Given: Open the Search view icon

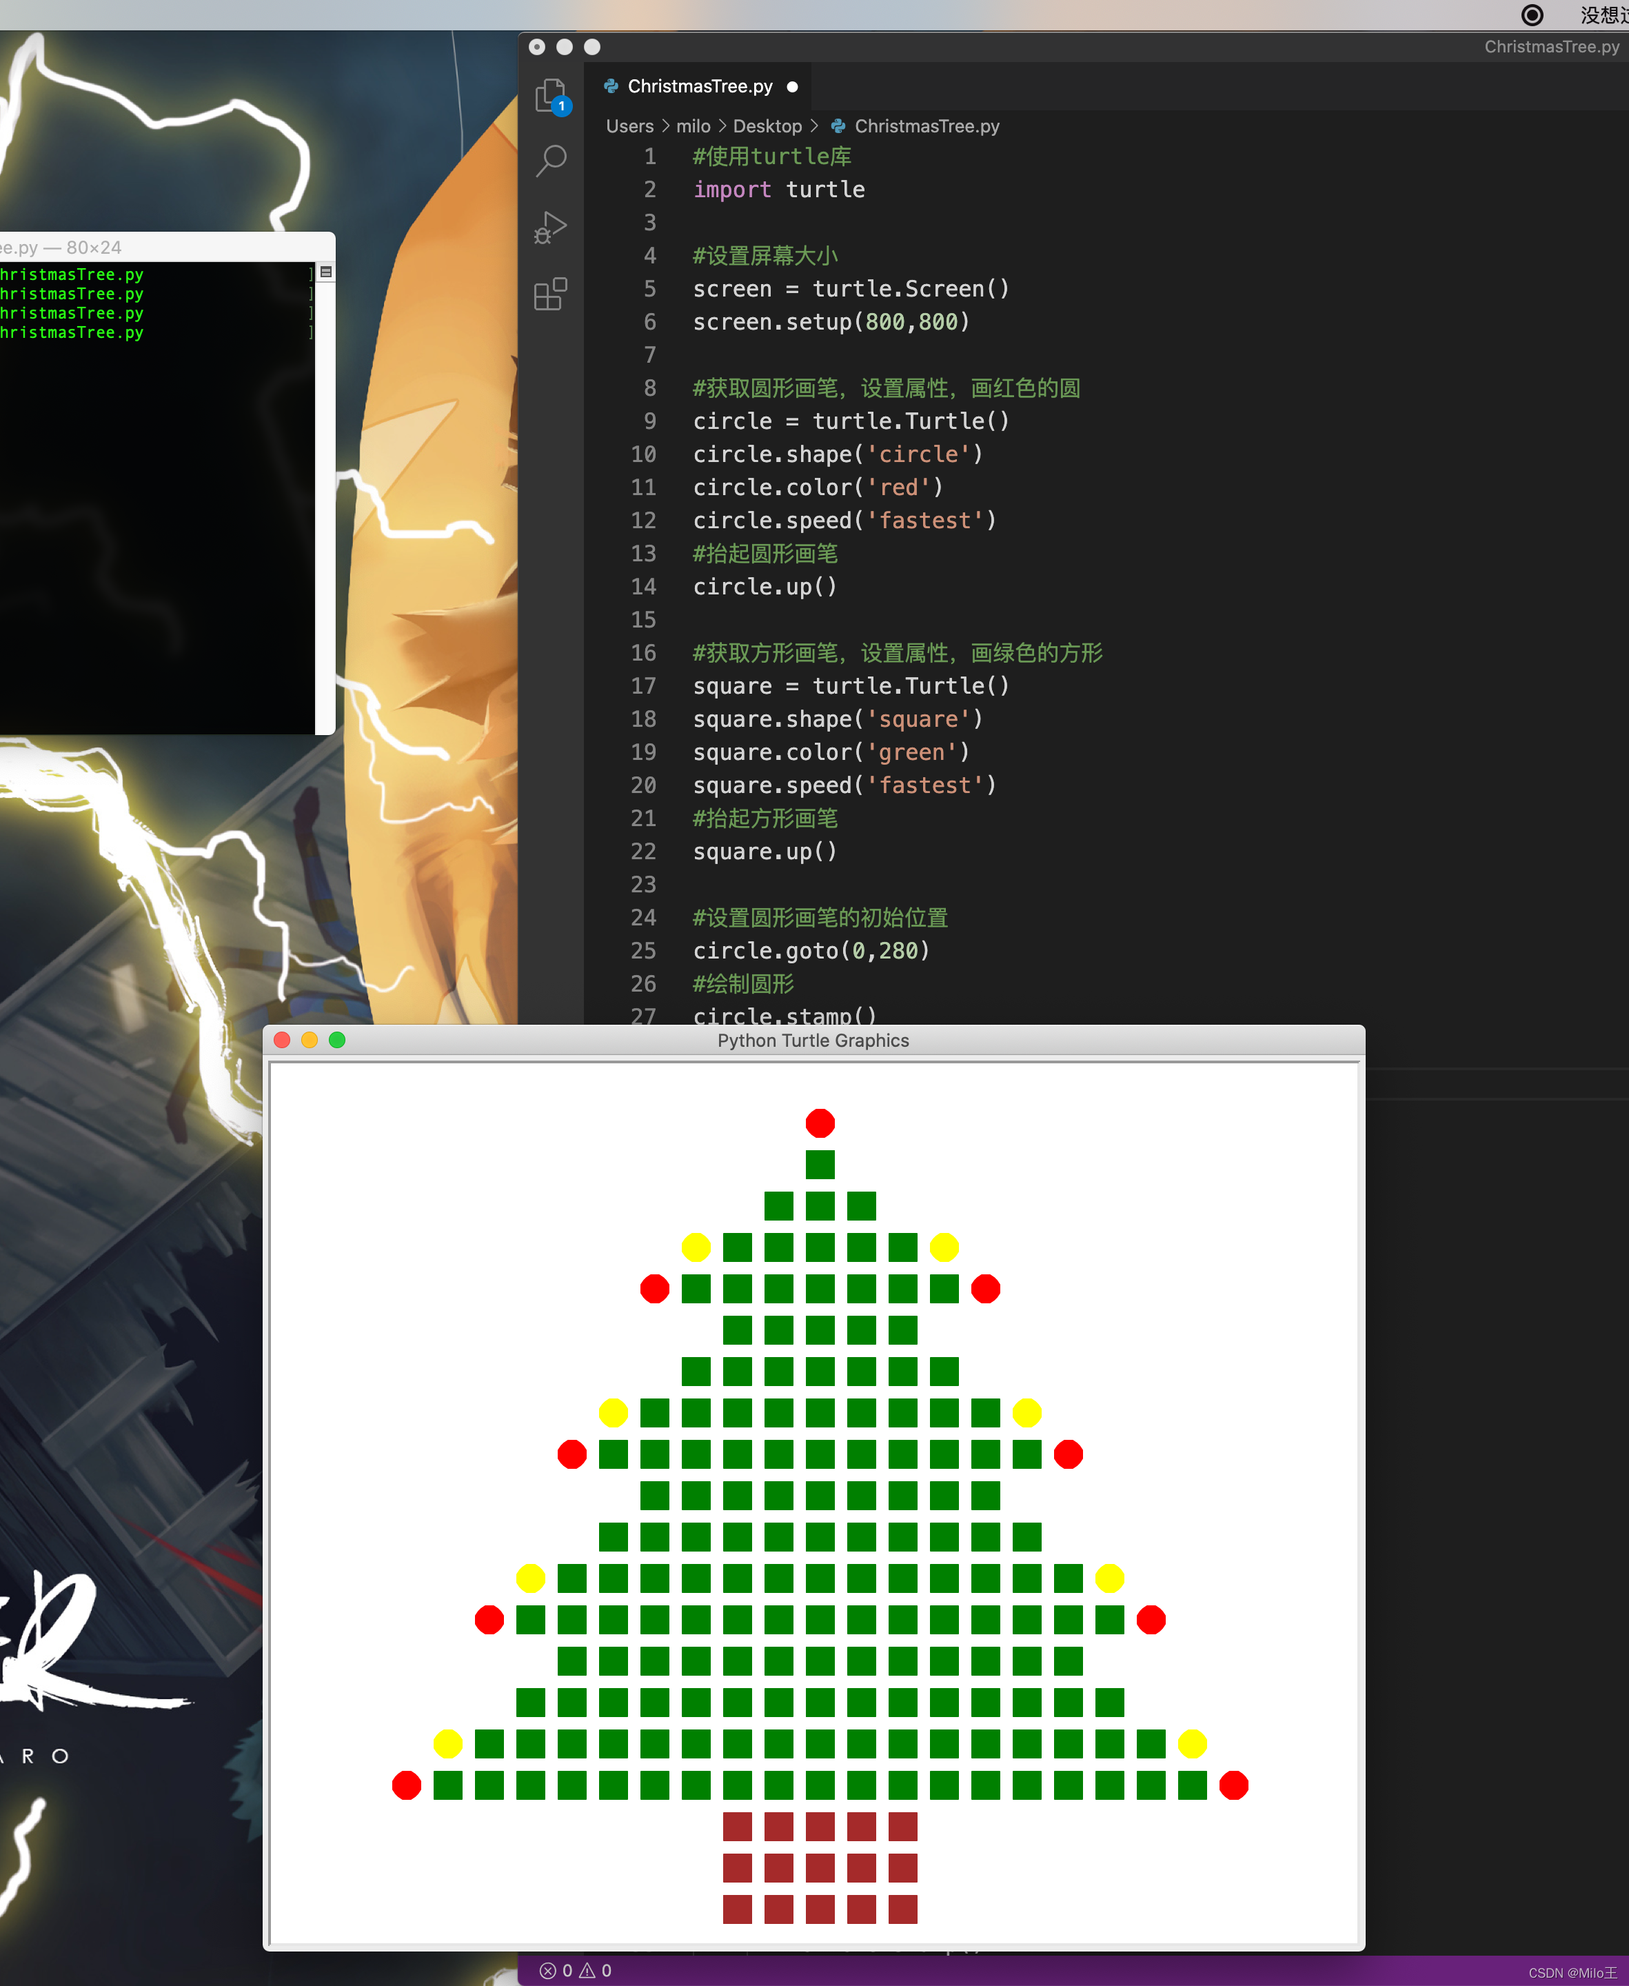Looking at the screenshot, I should (551, 161).
